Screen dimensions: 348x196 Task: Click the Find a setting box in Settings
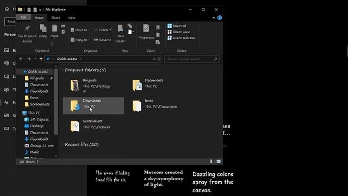pos(10,22)
